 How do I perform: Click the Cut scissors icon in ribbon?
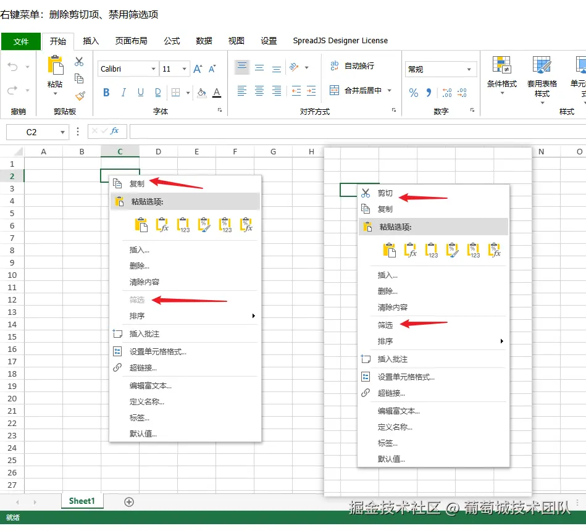79,62
